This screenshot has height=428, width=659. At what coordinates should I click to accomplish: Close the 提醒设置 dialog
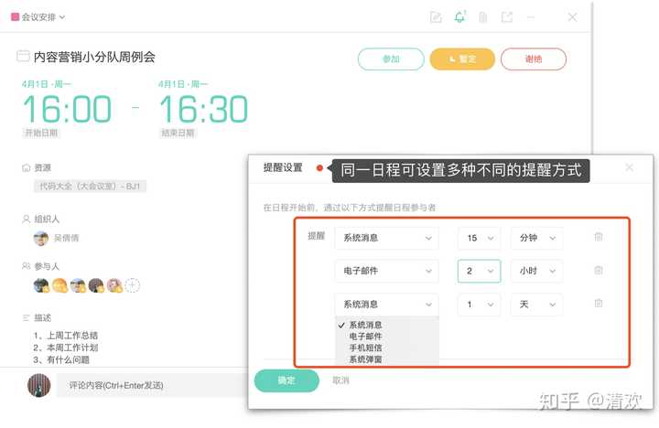point(629,167)
